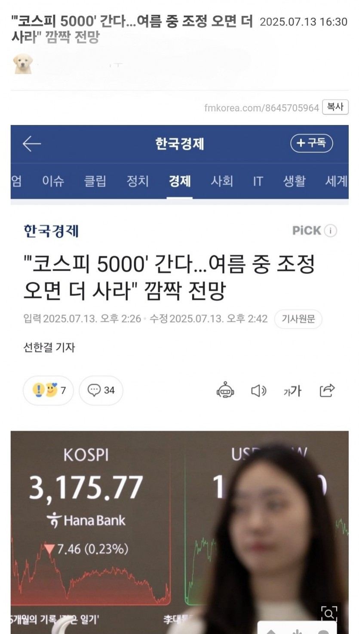Open the IT tab
This screenshot has width=359, height=634.
[258, 181]
